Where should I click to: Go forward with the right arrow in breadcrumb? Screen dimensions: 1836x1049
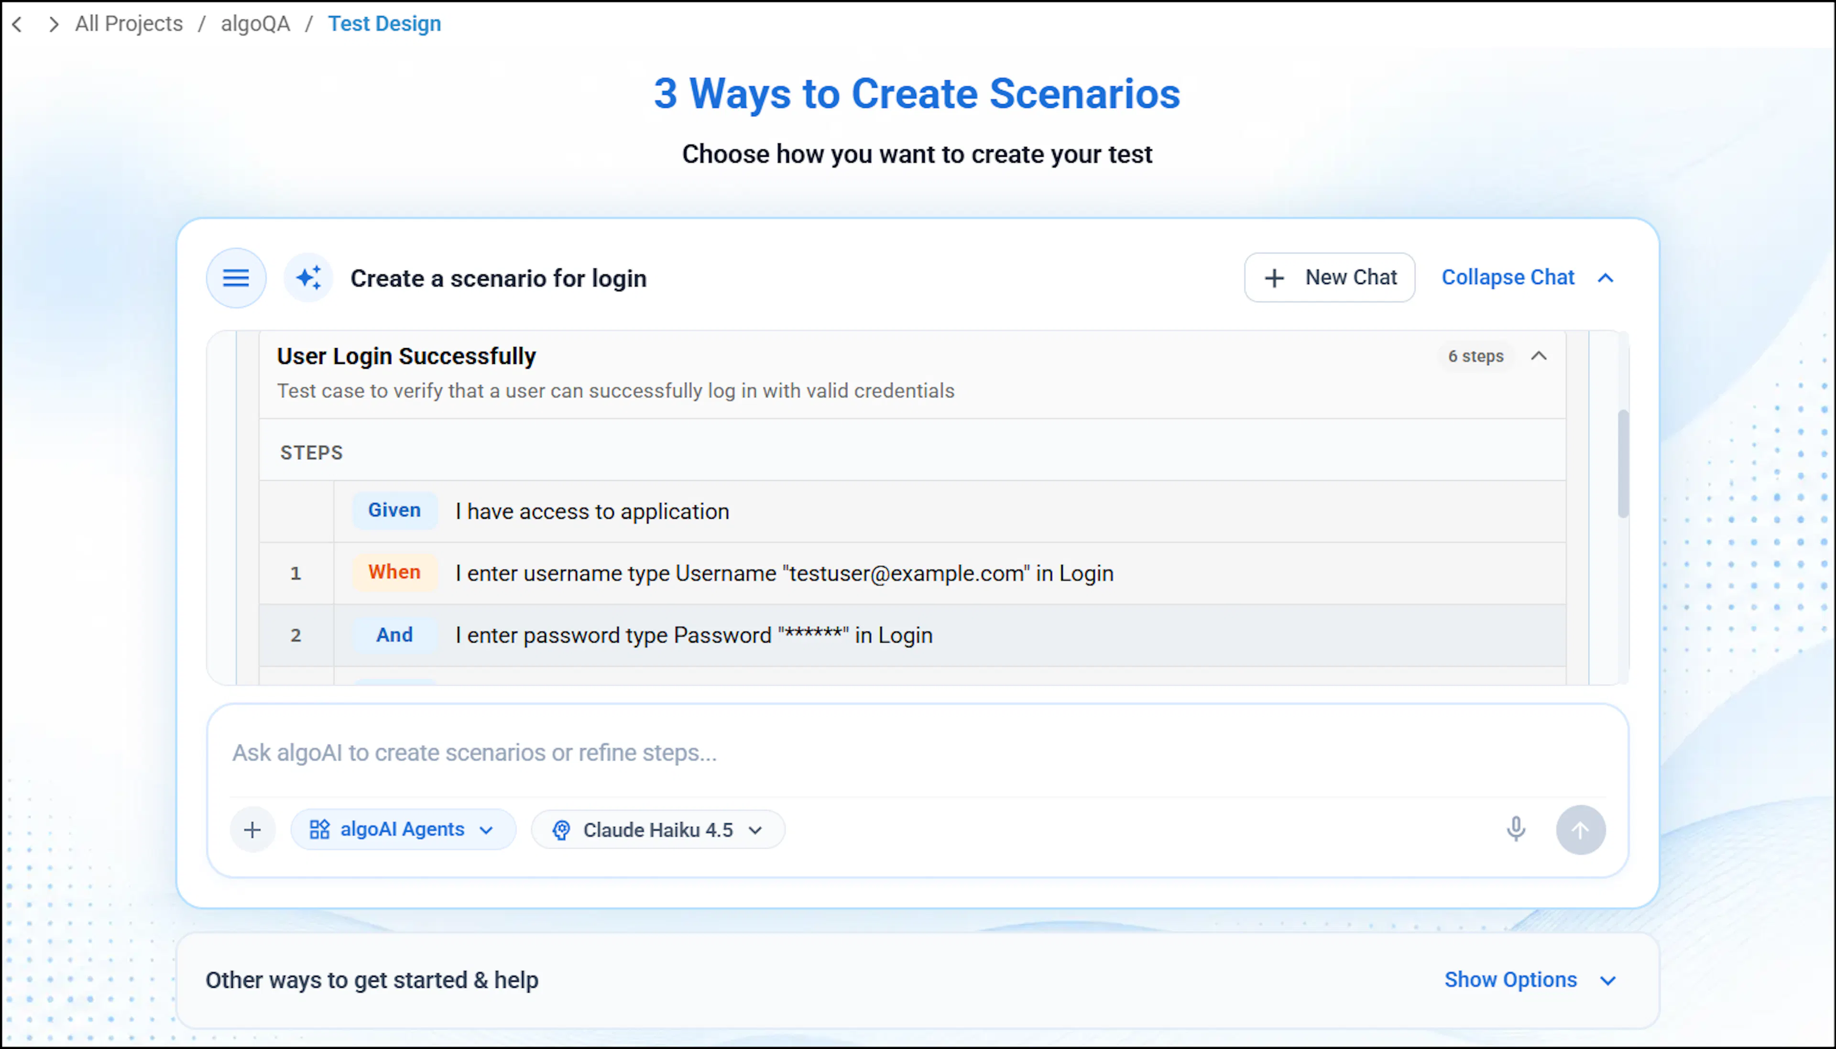tap(53, 24)
